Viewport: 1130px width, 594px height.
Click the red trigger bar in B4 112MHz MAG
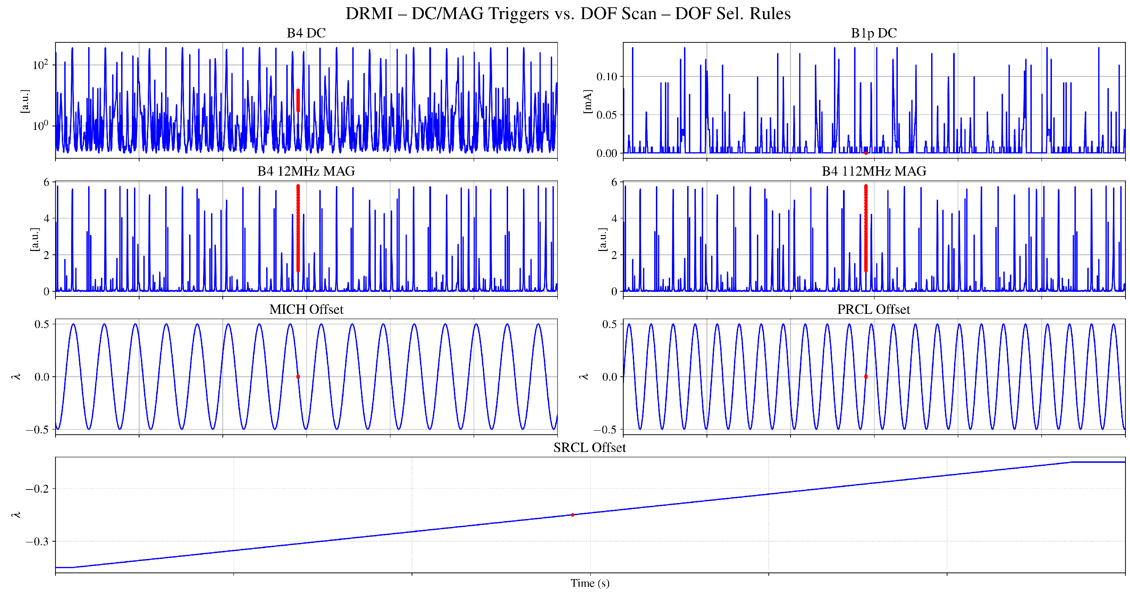866,228
